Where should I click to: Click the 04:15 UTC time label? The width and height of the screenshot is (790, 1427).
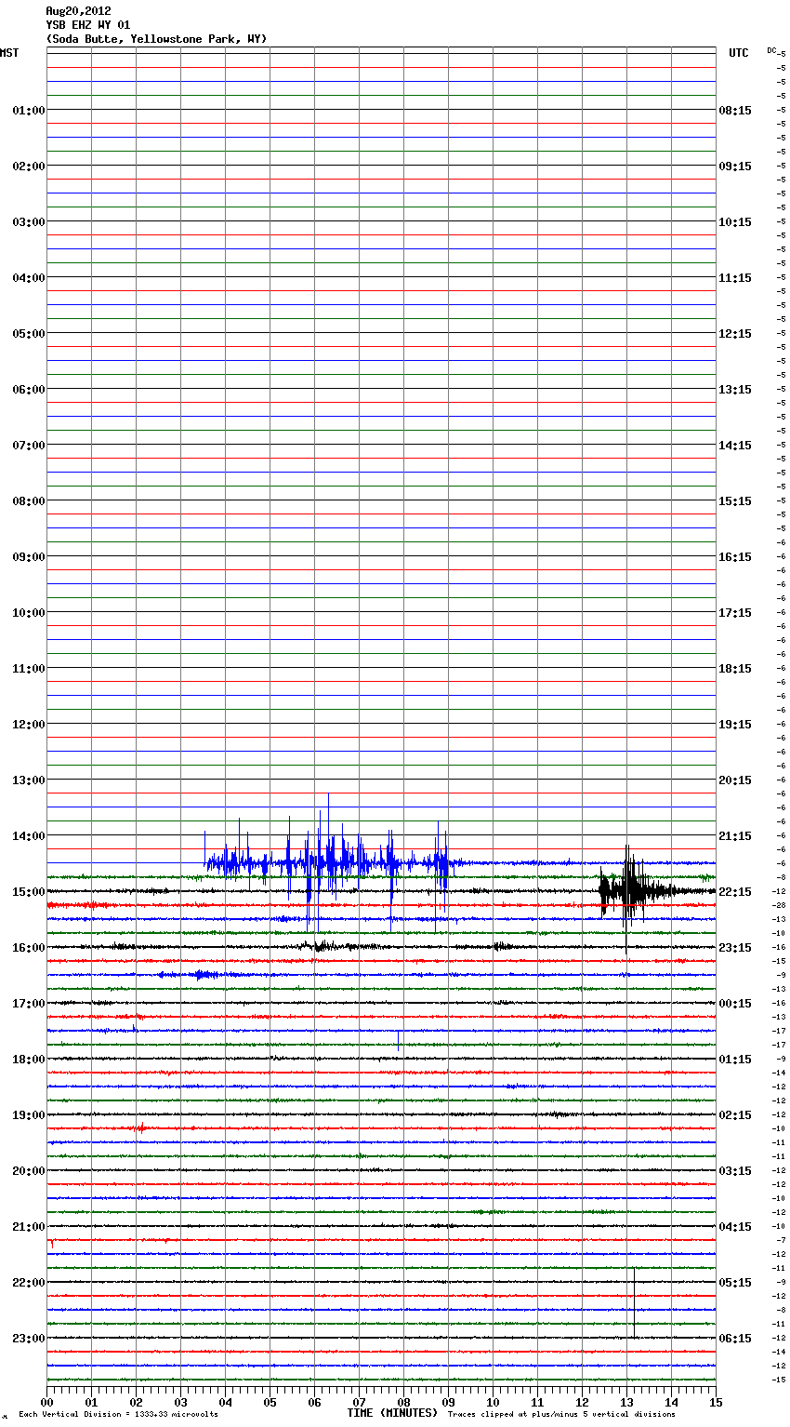pyautogui.click(x=735, y=1227)
